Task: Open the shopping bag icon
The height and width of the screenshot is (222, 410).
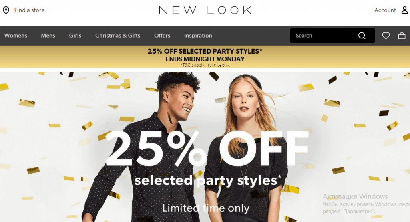Action: coord(402,36)
